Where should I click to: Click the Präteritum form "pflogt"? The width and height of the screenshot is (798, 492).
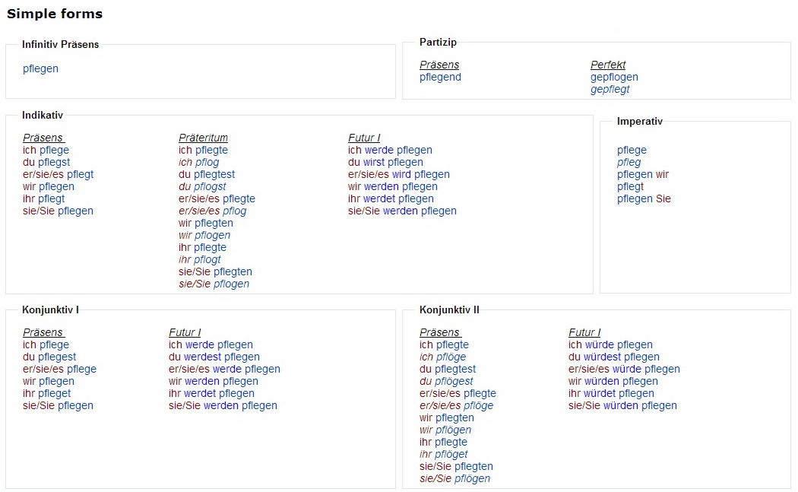pos(207,259)
